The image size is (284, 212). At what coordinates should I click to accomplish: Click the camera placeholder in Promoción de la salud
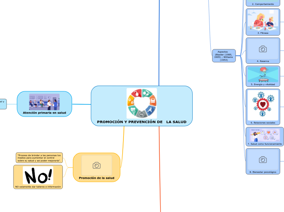[97, 165]
